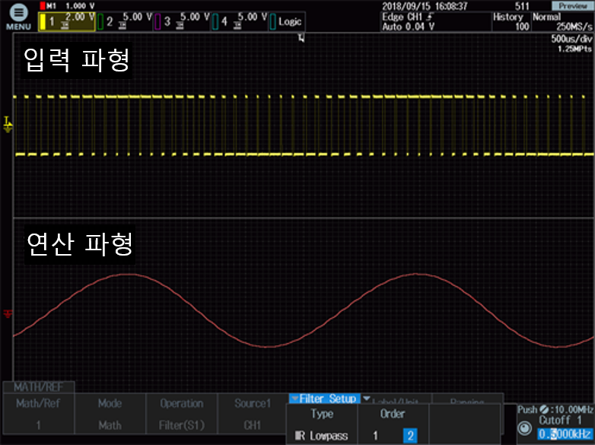This screenshot has width=595, height=445.
Task: Open the MENU hamburger button
Action: click(18, 17)
